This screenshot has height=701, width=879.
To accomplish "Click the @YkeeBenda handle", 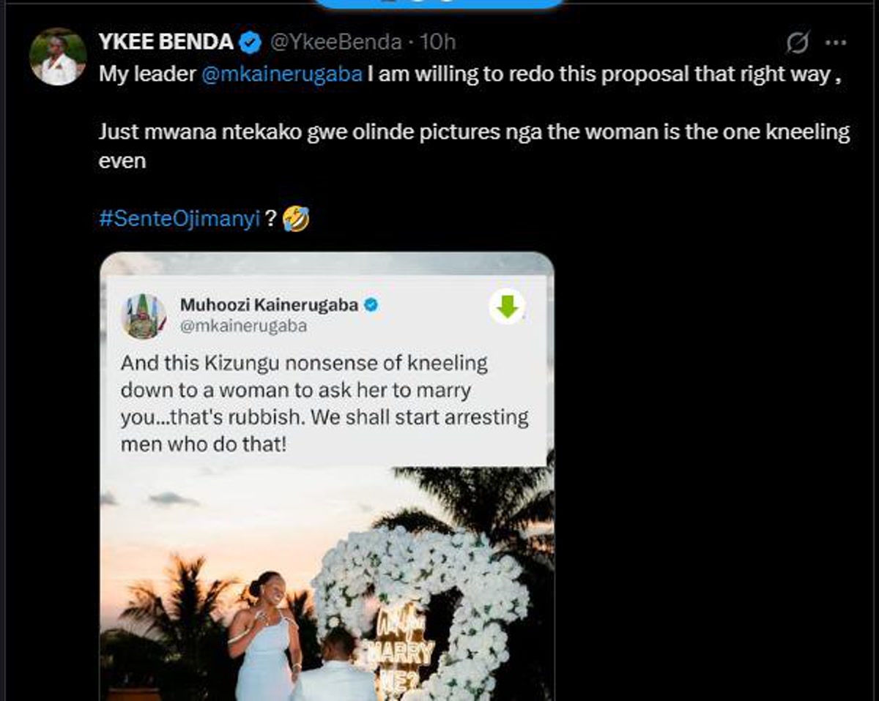I will coord(336,42).
